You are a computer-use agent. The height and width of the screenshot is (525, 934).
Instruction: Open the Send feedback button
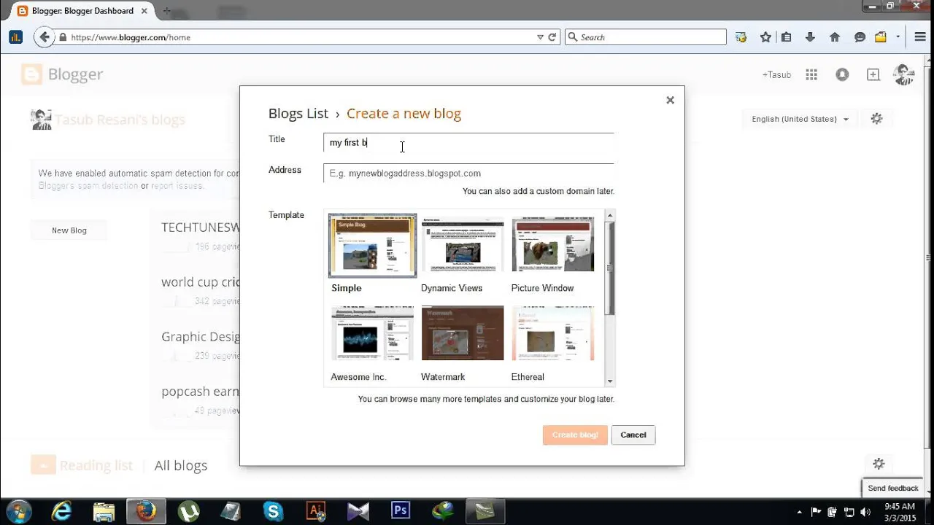(893, 488)
